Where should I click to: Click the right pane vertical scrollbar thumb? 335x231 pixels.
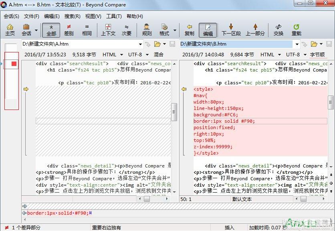331,102
